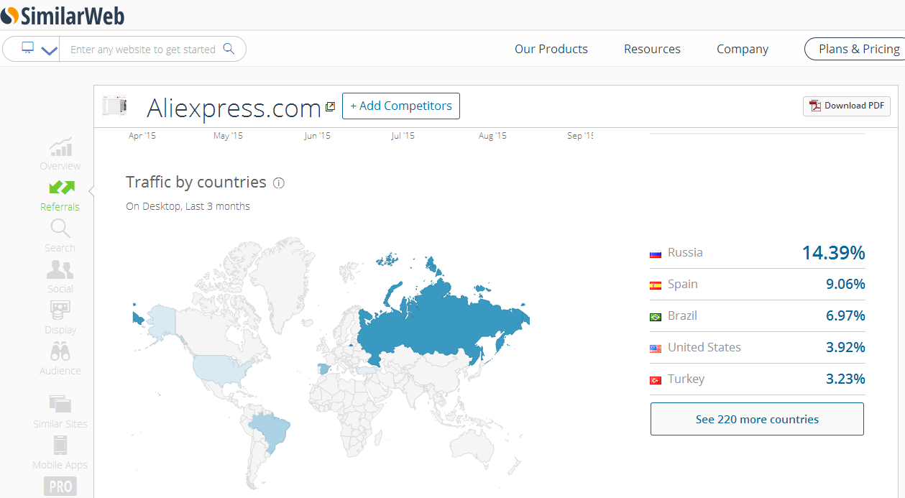Open Aliexpress.com external link icon
905x498 pixels.
tap(330, 106)
